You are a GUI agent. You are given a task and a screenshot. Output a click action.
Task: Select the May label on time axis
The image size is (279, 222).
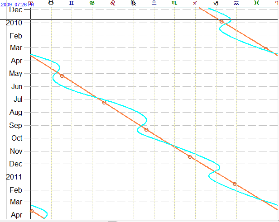(x=16, y=74)
